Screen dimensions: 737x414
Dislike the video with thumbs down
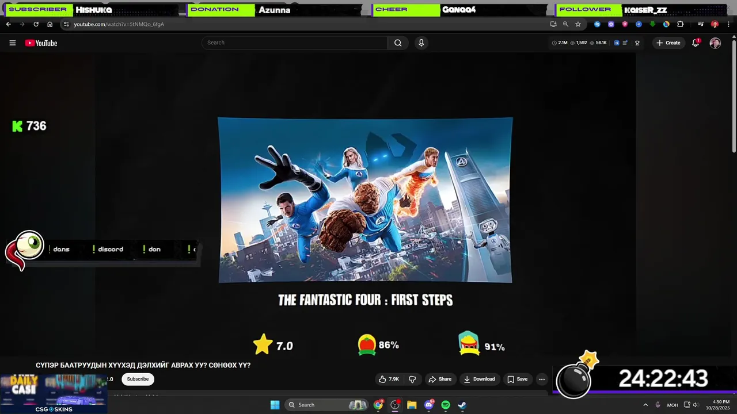pos(412,379)
